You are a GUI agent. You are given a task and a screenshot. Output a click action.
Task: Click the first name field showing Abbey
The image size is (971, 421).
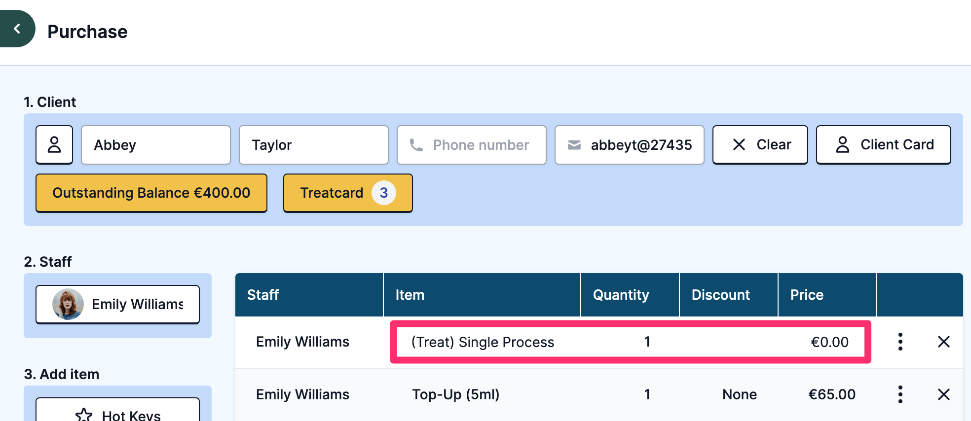pyautogui.click(x=155, y=145)
